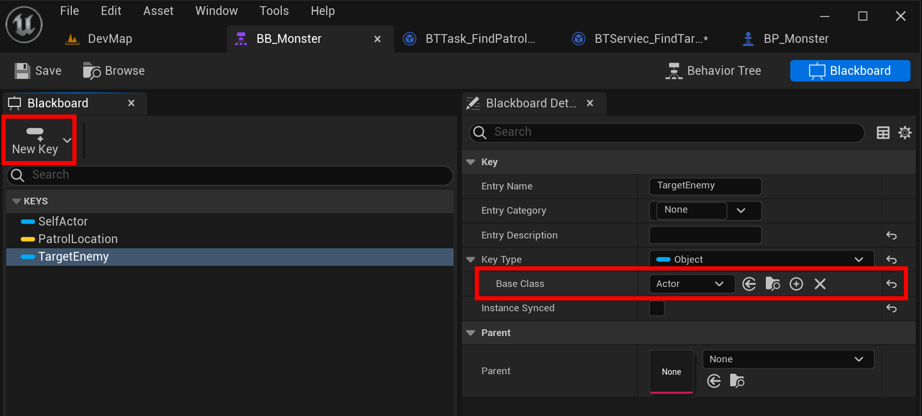Reset Key Type to default

point(891,260)
